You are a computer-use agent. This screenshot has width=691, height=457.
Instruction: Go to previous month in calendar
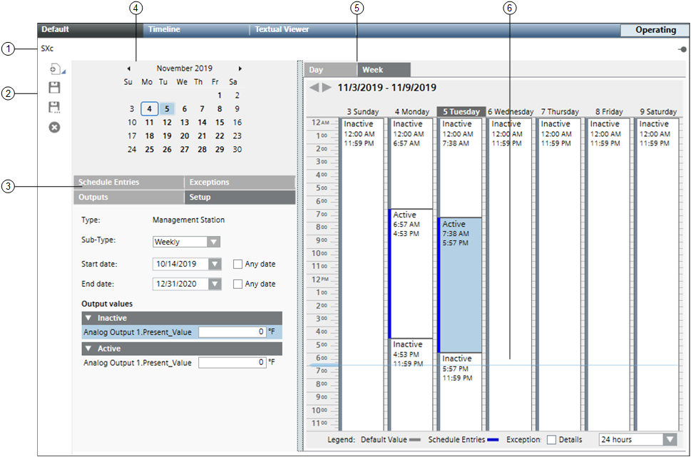click(128, 68)
